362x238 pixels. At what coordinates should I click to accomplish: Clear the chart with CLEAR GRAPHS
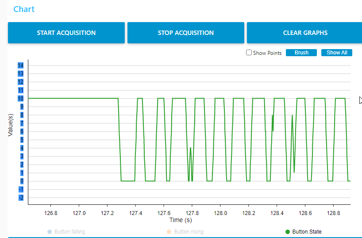click(305, 33)
